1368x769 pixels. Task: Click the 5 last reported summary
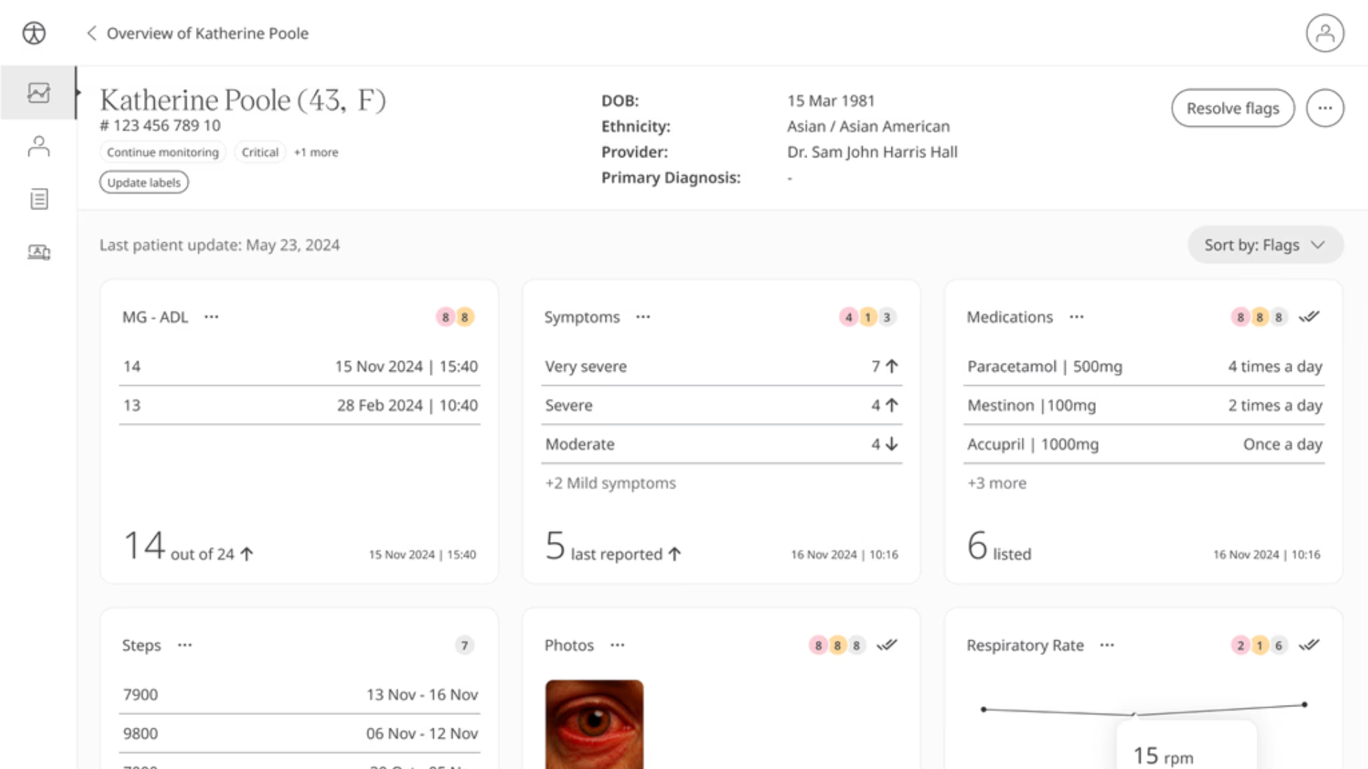point(613,546)
